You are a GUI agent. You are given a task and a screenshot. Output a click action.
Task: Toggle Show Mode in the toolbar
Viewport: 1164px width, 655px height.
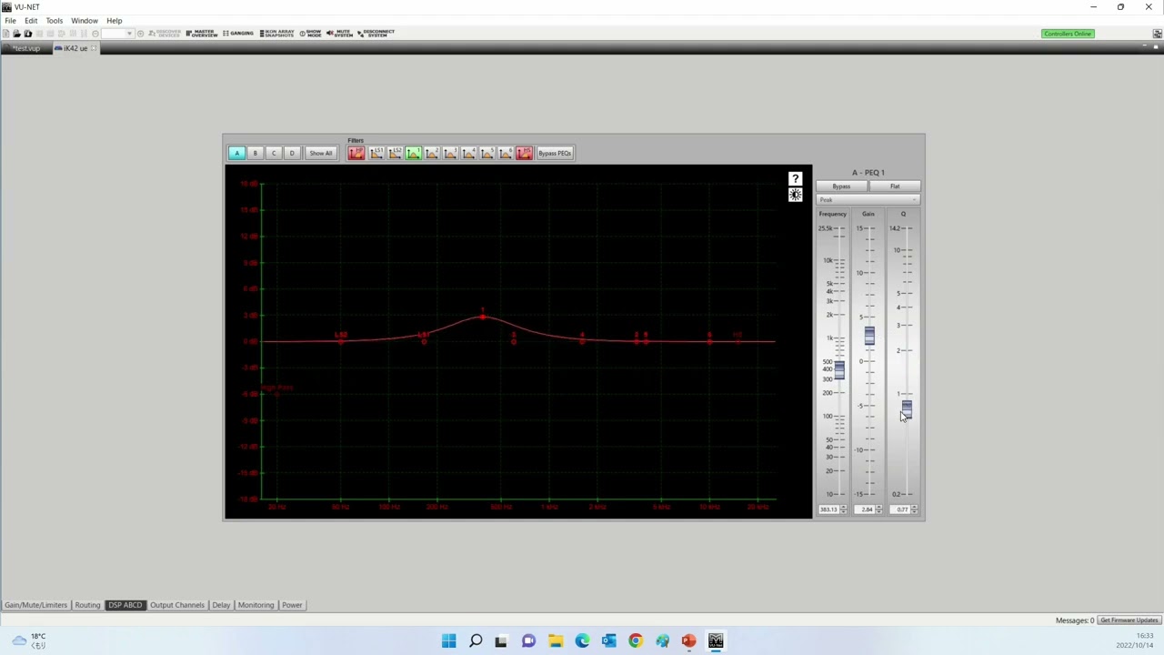pos(311,34)
